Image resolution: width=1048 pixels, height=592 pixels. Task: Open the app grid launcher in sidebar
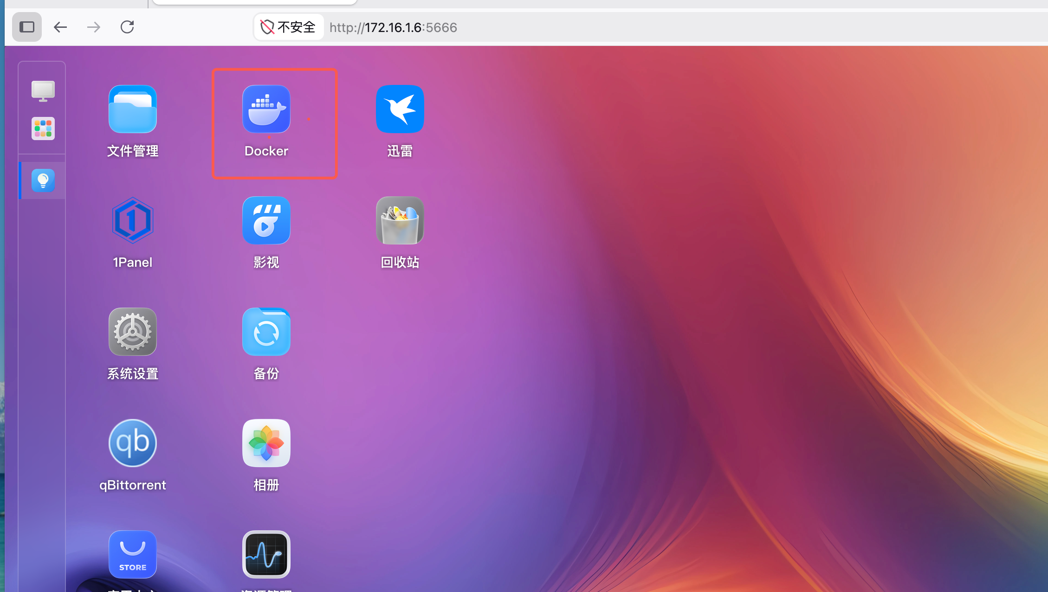point(43,129)
